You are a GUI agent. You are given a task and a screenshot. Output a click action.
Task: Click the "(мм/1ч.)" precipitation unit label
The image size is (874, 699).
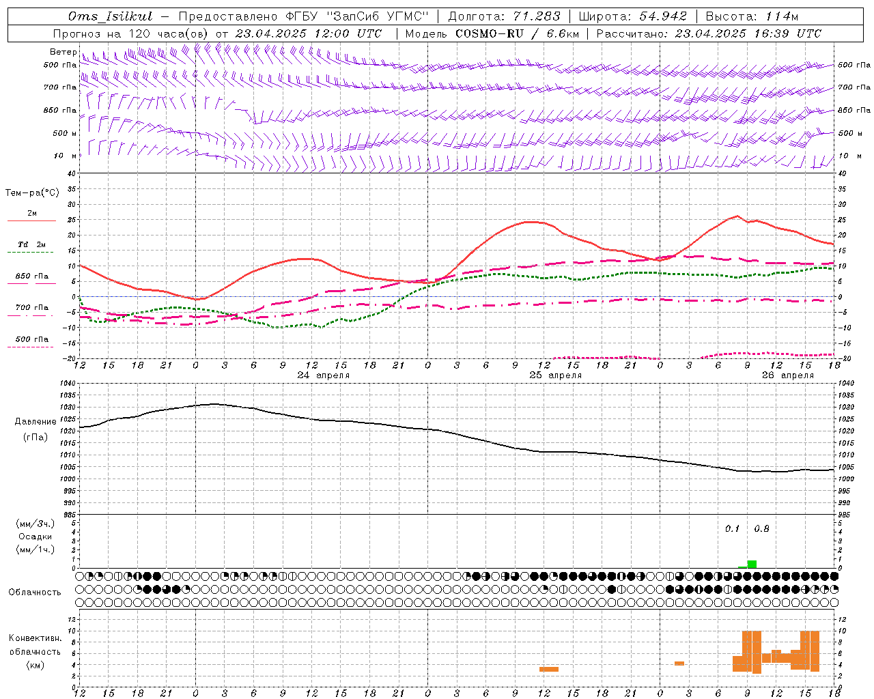pos(36,550)
